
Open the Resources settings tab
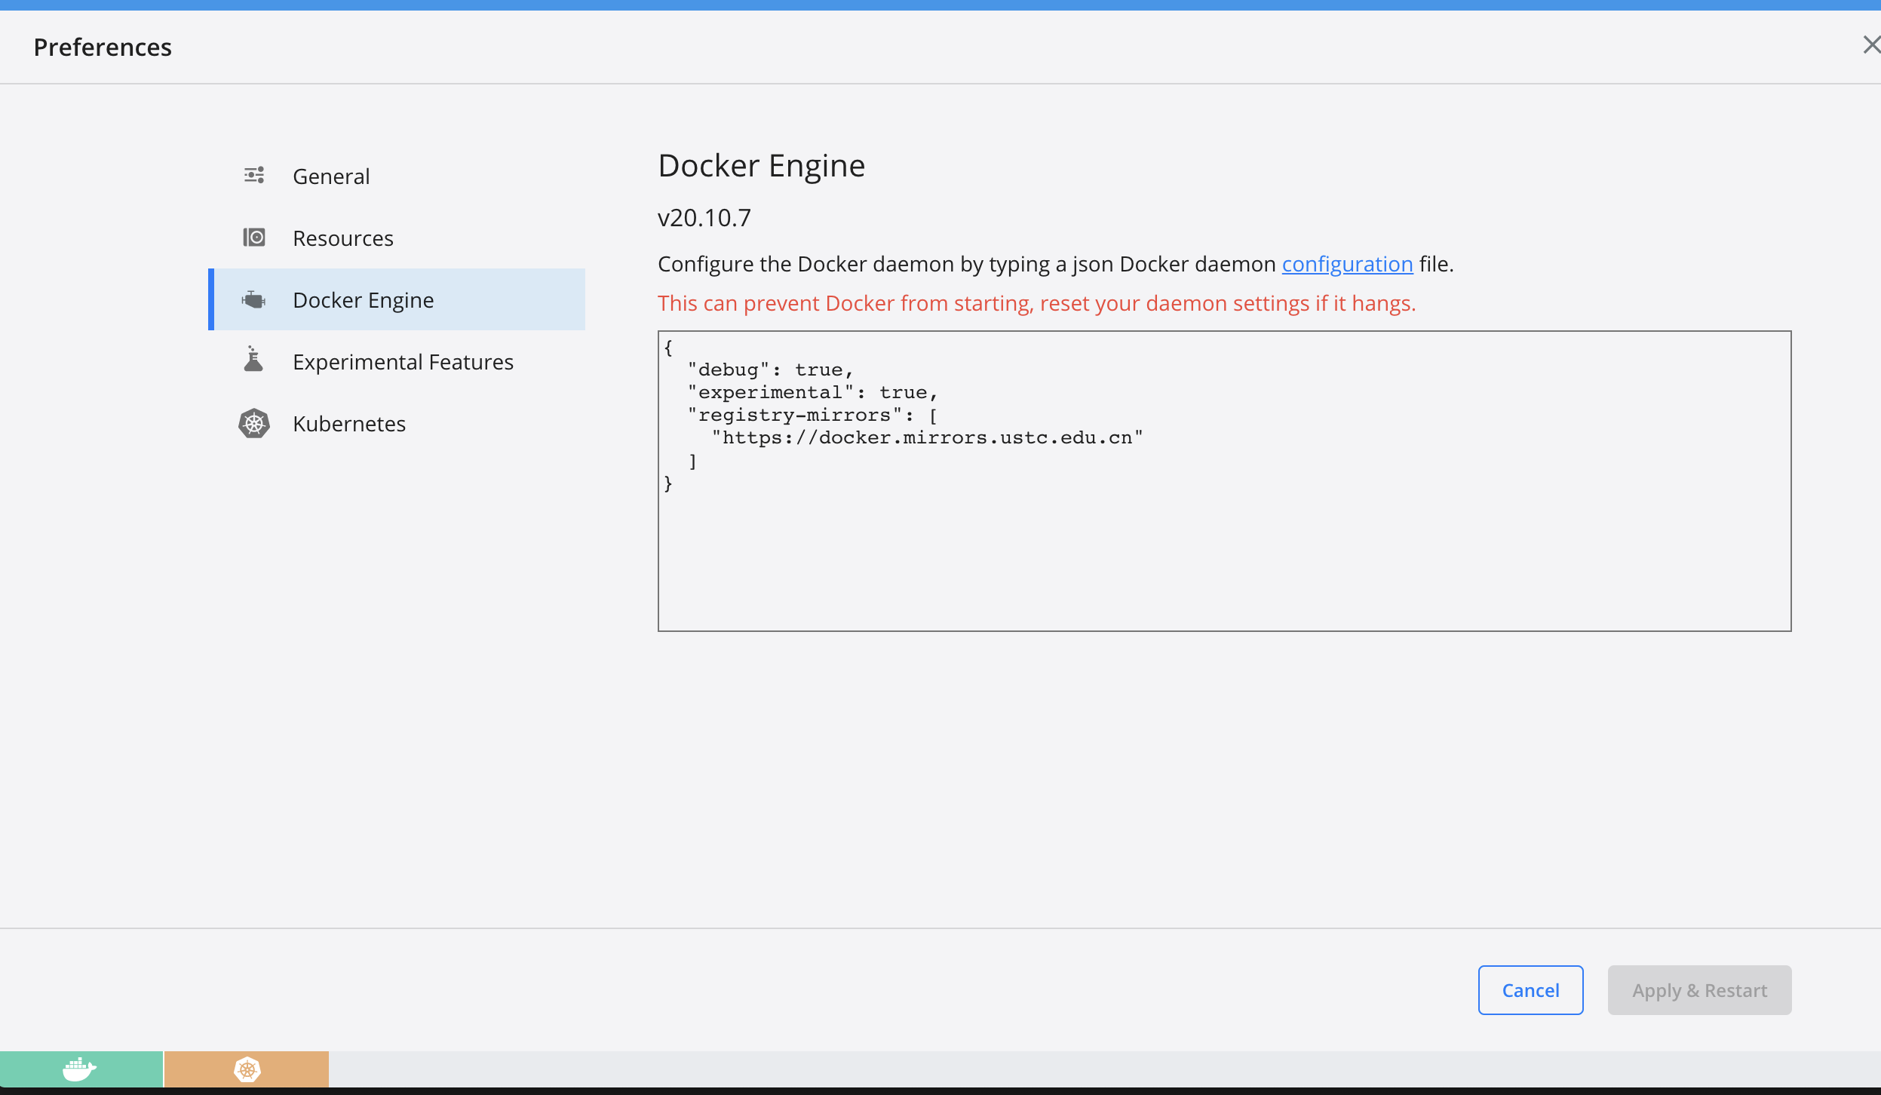397,238
